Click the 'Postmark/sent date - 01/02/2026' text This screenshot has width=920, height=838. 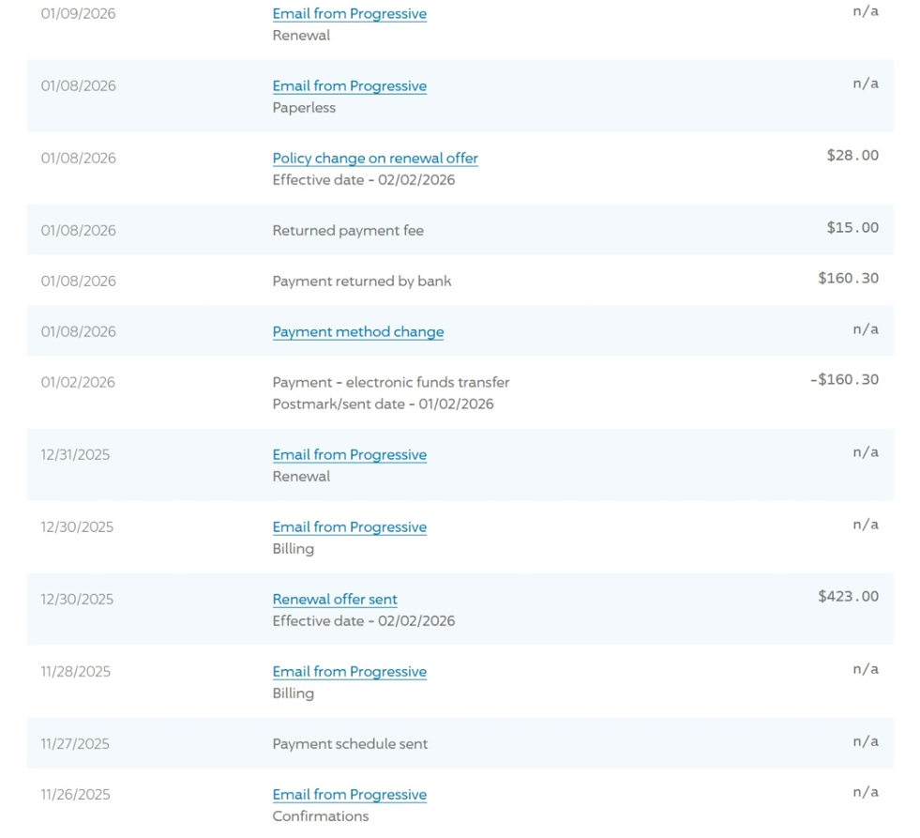[x=383, y=404]
